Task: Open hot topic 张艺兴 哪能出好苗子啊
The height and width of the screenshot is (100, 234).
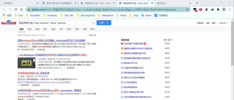Action: [x=133, y=92]
